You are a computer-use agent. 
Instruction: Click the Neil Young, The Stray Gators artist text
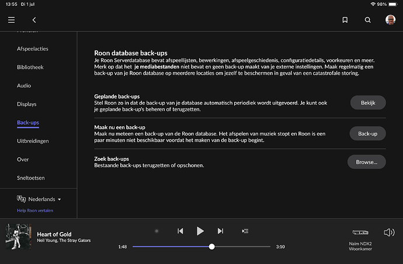64,240
